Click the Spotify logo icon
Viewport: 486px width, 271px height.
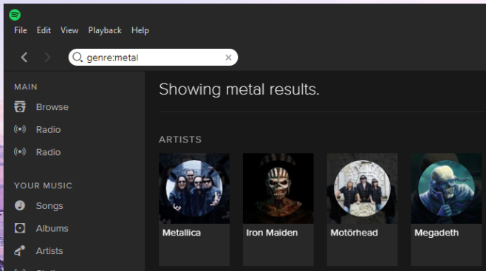tap(15, 15)
